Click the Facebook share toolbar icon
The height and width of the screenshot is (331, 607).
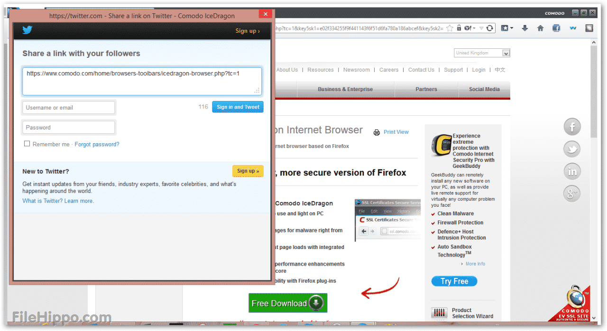click(x=556, y=28)
